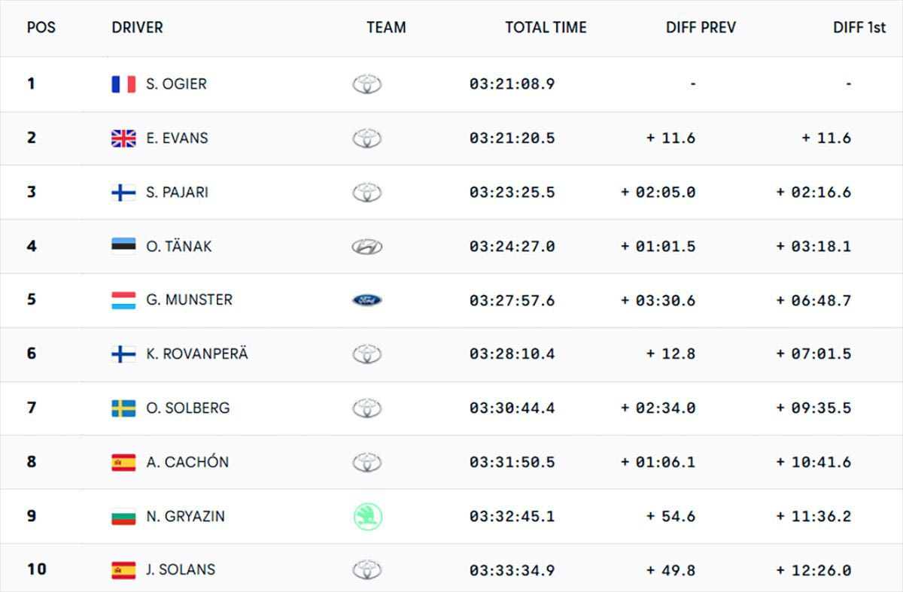
Task: Click the TEAM column header
Action: pyautogui.click(x=386, y=28)
